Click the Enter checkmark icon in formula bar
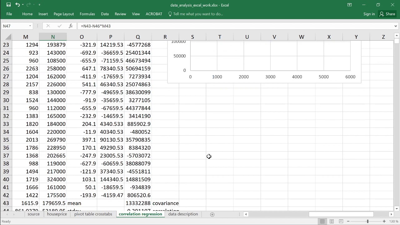The height and width of the screenshot is (225, 400). point(60,26)
